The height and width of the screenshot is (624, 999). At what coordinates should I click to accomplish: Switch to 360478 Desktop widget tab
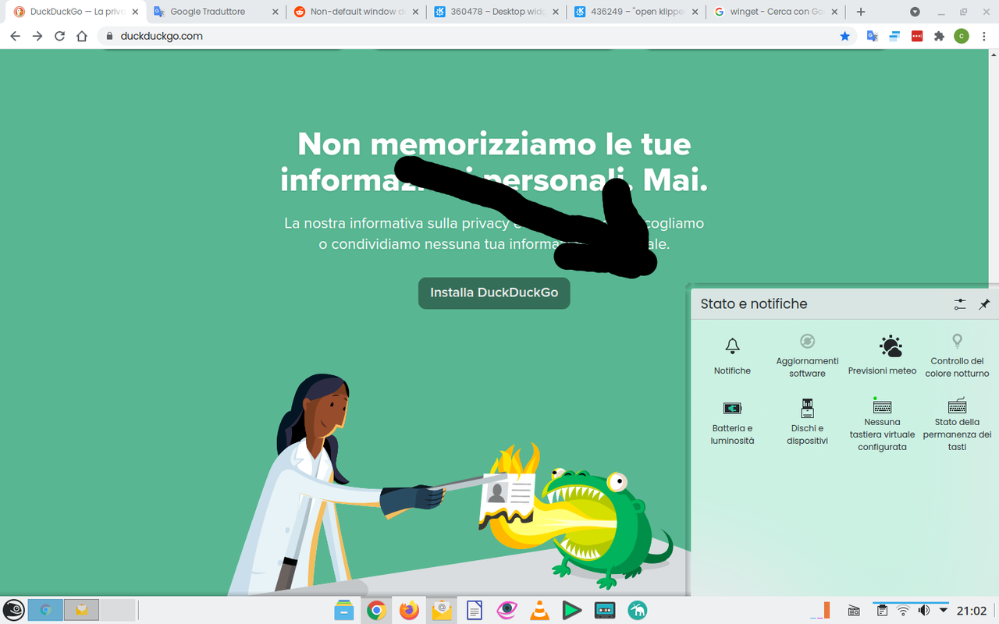coord(496,12)
